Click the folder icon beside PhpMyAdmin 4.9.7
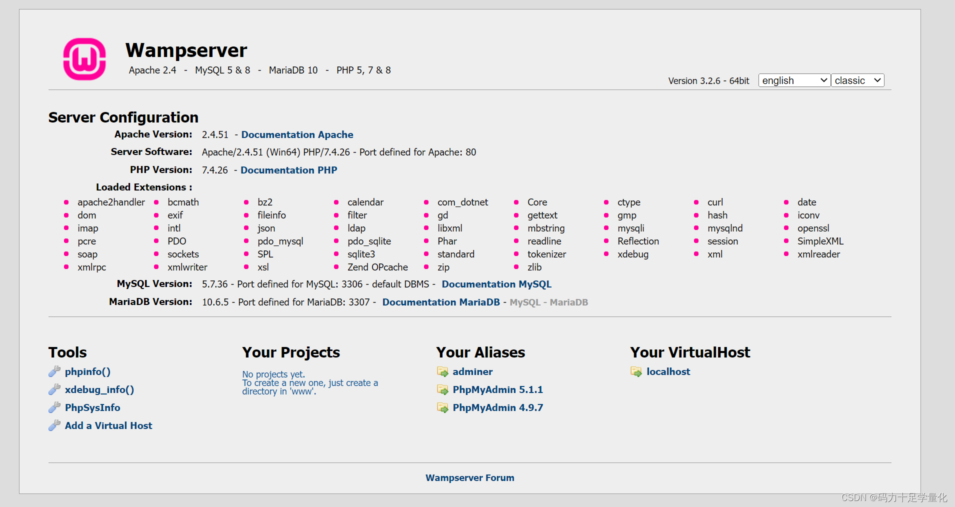The image size is (955, 507). (x=442, y=407)
